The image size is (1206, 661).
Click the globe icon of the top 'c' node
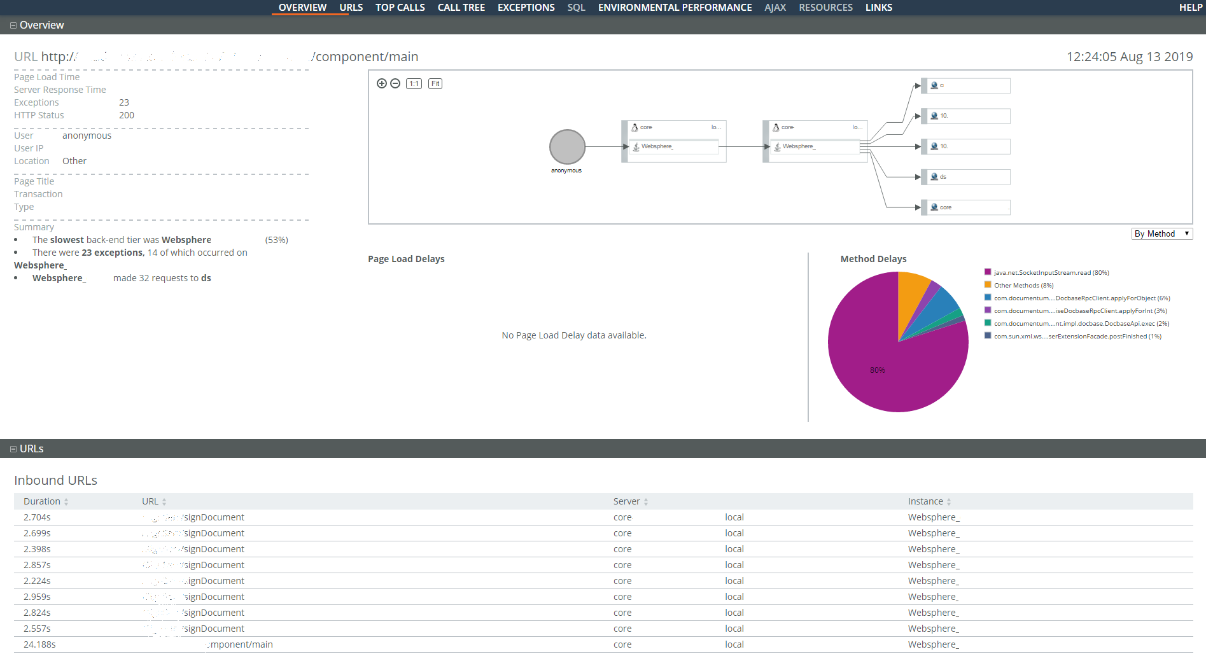click(x=934, y=85)
